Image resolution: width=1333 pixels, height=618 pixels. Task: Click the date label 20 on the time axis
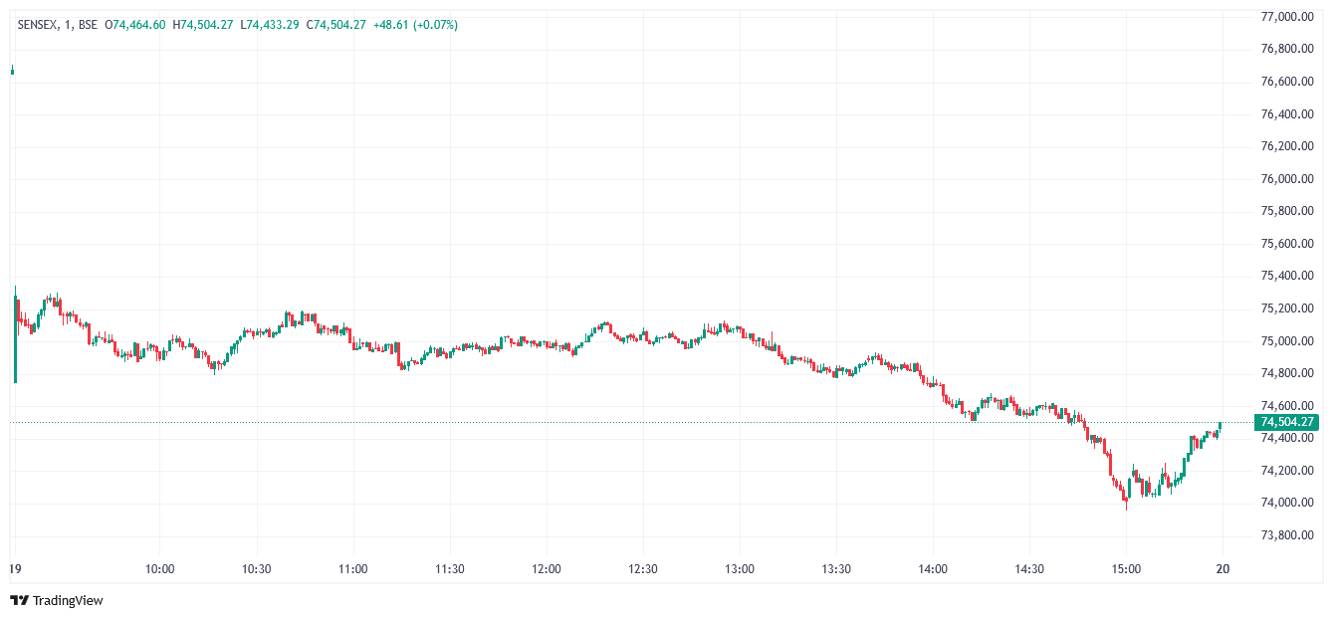click(x=1223, y=569)
